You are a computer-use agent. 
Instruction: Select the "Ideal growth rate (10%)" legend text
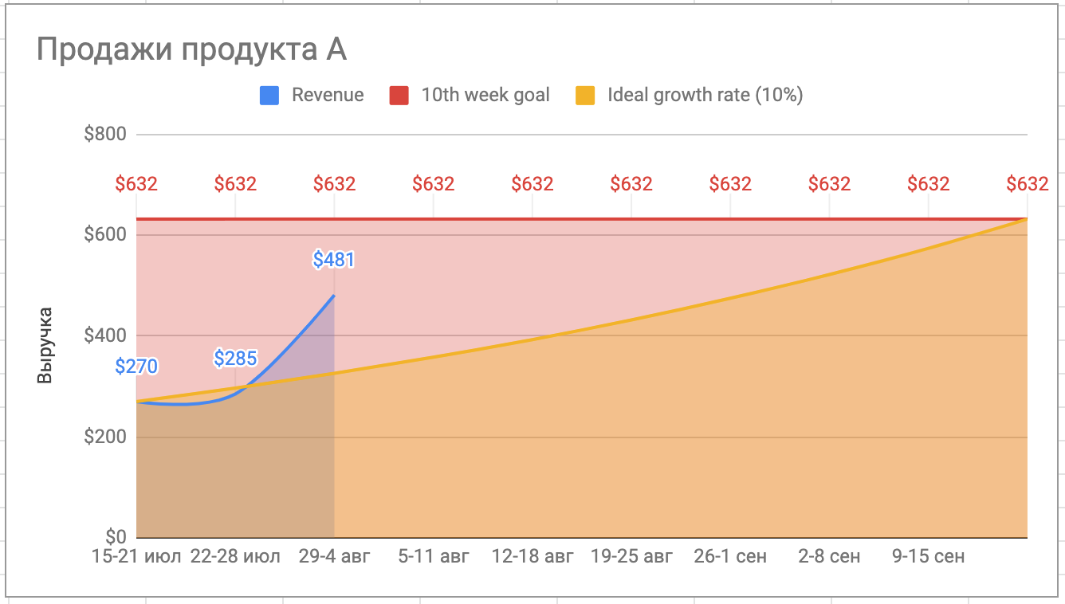pyautogui.click(x=705, y=96)
